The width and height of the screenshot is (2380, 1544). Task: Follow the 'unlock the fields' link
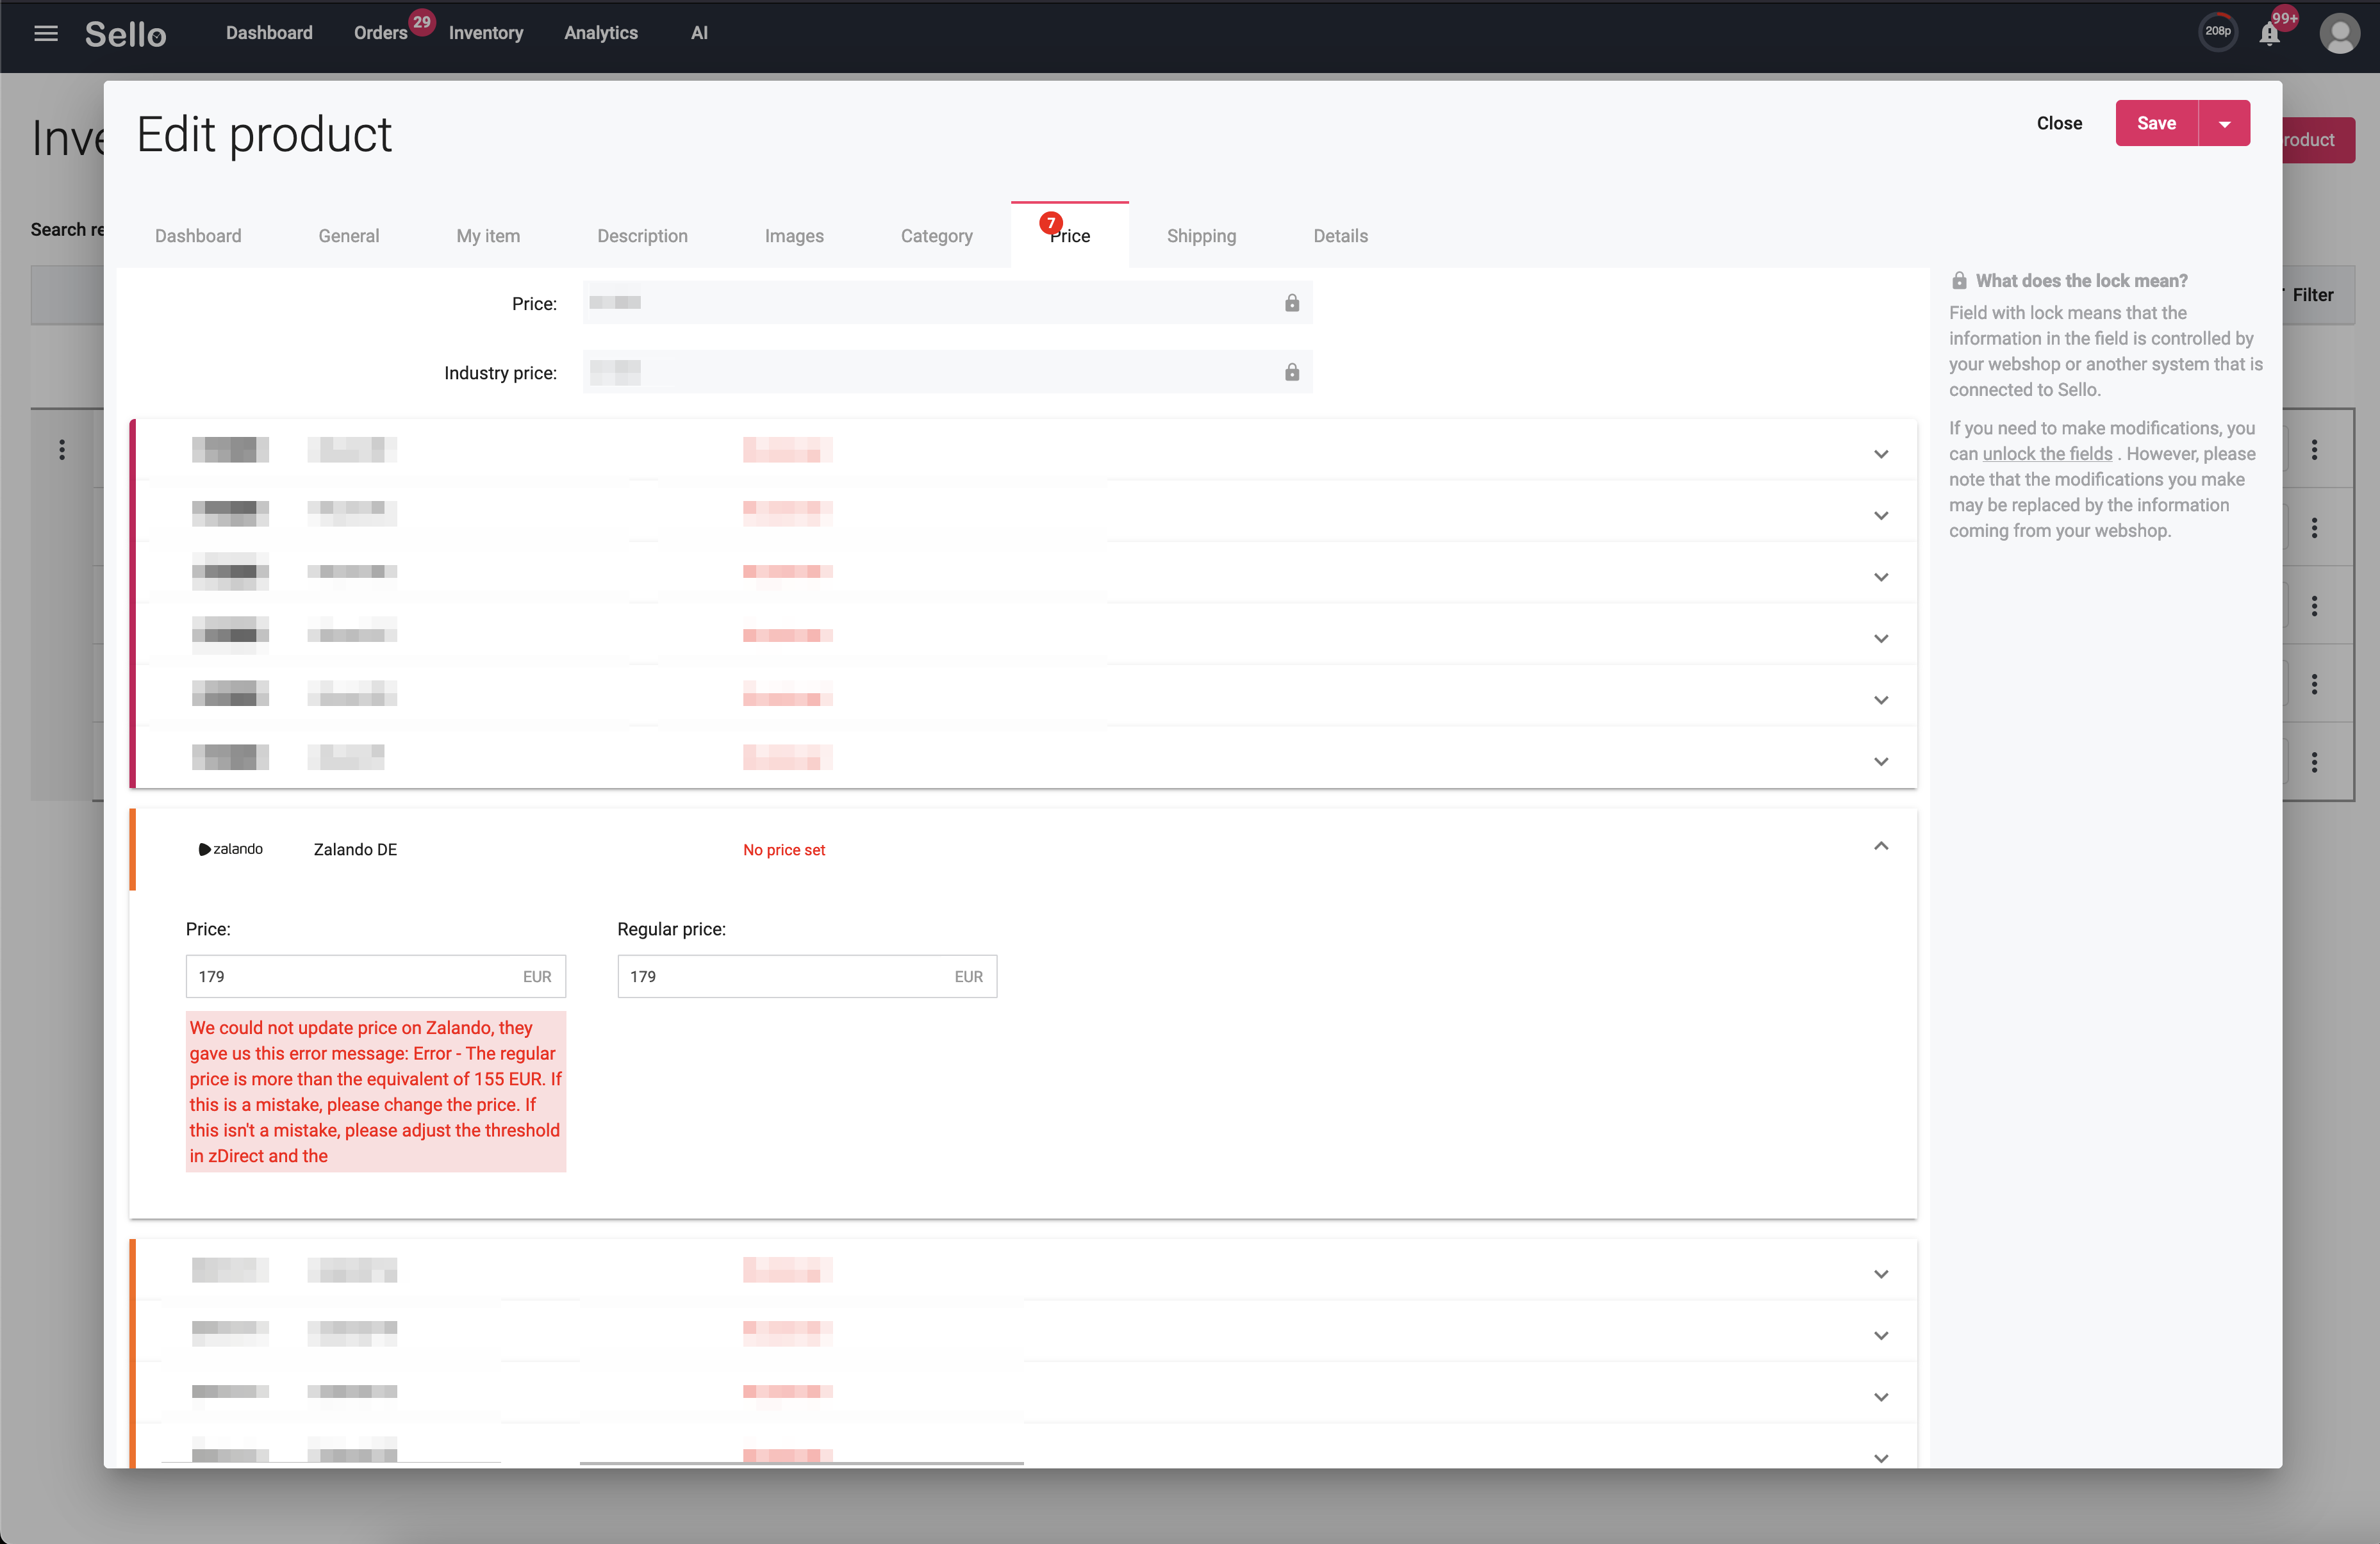[2047, 454]
